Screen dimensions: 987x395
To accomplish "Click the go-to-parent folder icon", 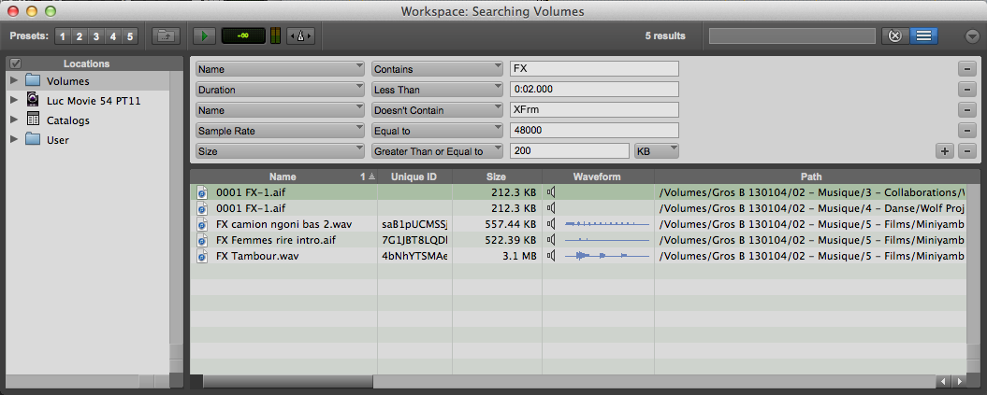I will point(167,36).
